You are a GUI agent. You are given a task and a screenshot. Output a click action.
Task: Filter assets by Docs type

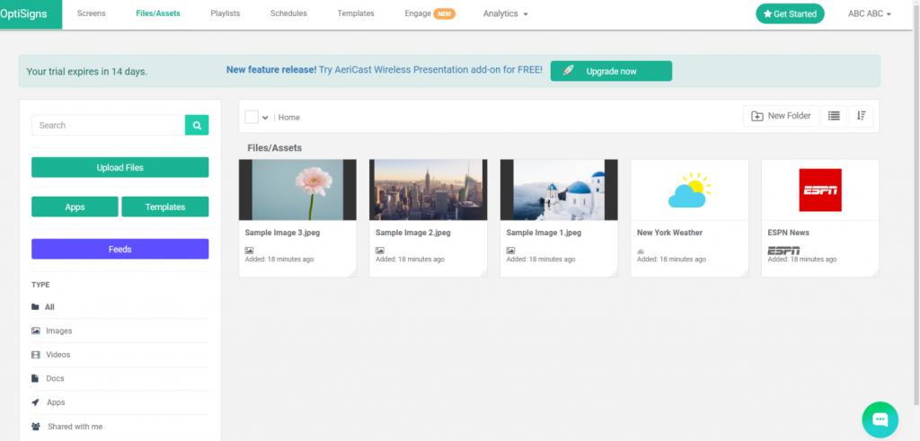(x=55, y=378)
